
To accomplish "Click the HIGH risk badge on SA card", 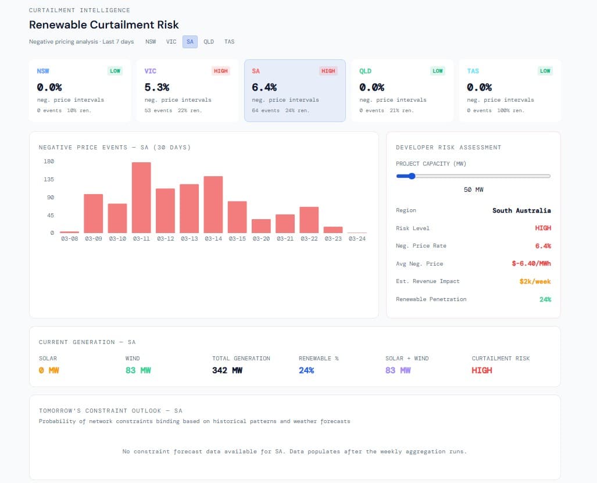I will coord(328,71).
